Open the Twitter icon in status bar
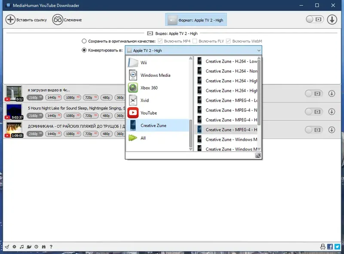Screen dimensions: 344x254 (x=338, y=247)
